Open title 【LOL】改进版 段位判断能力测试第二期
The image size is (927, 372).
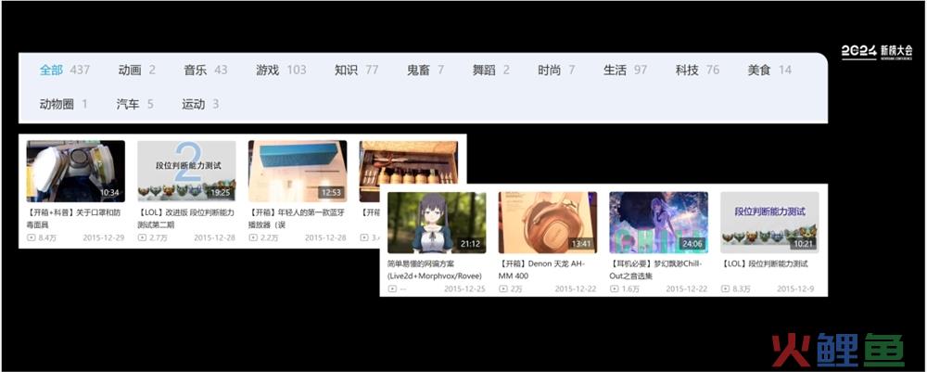(185, 218)
